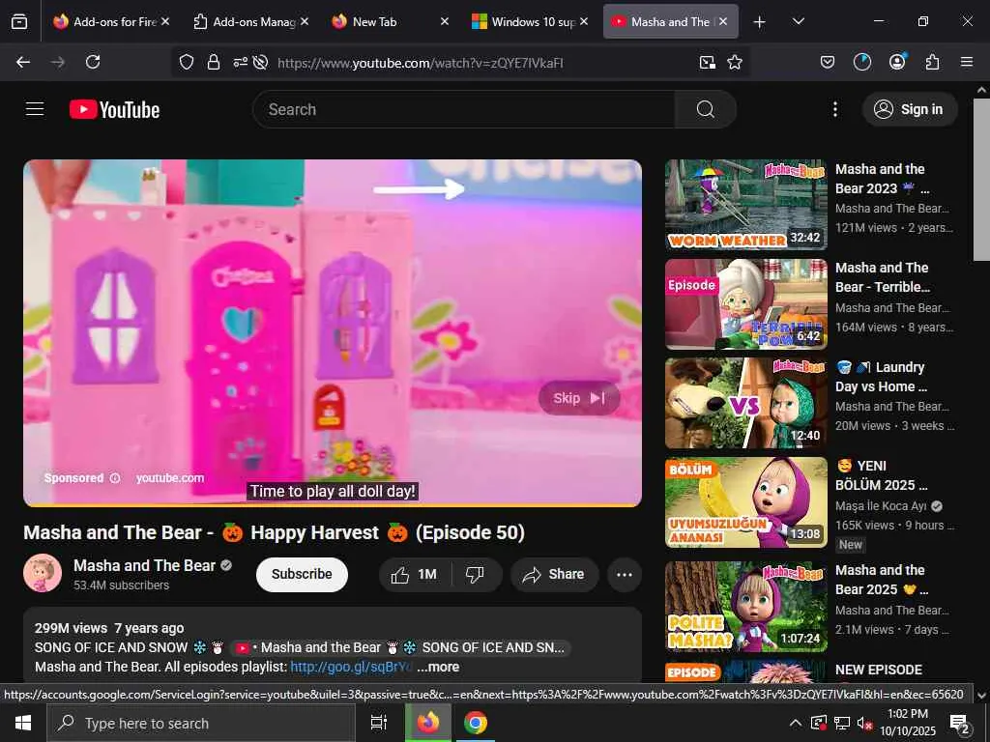This screenshot has height=742, width=990.
Task: Open the Masha and The Bear channel name link
Action: pos(145,565)
